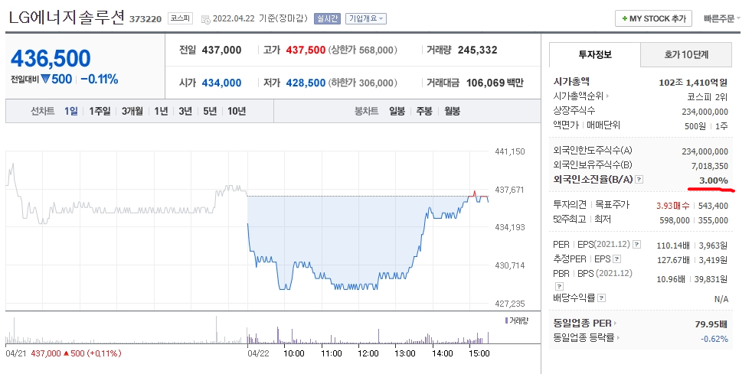The width and height of the screenshot is (752, 374).
Task: Click the 거래대금 value 106,069 백만
Action: click(x=495, y=83)
